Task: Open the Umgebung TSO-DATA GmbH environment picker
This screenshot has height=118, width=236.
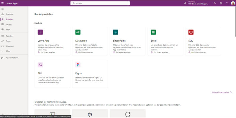Action: pos(196,3)
